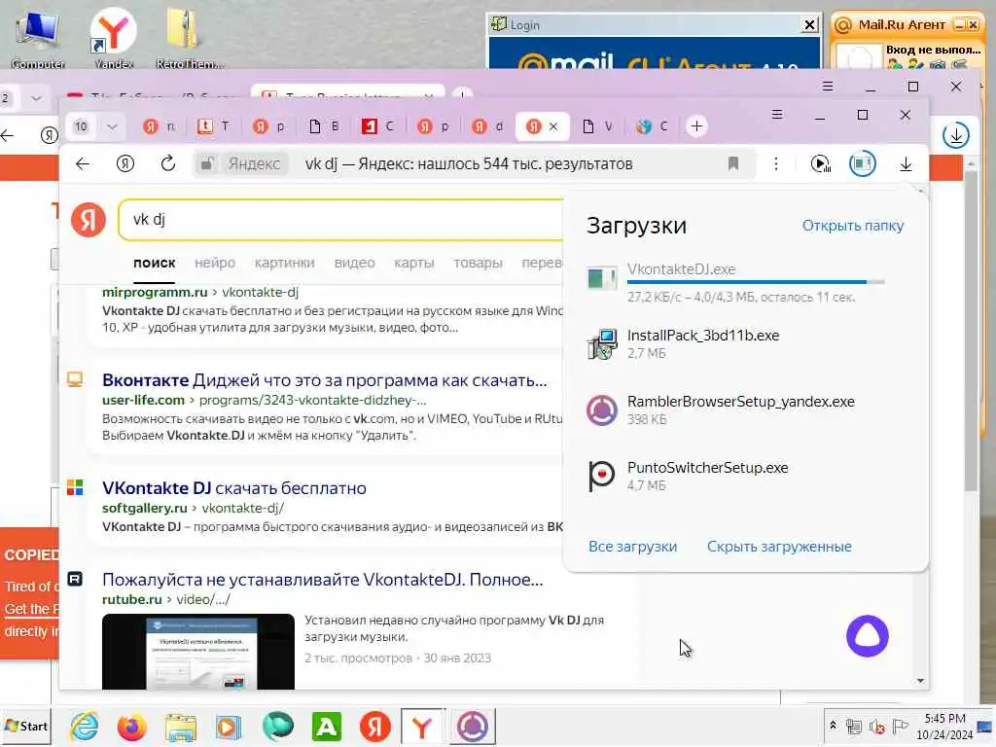Click the lock icon in address bar
Screen dimensions: 996x747
pyautogui.click(x=206, y=163)
